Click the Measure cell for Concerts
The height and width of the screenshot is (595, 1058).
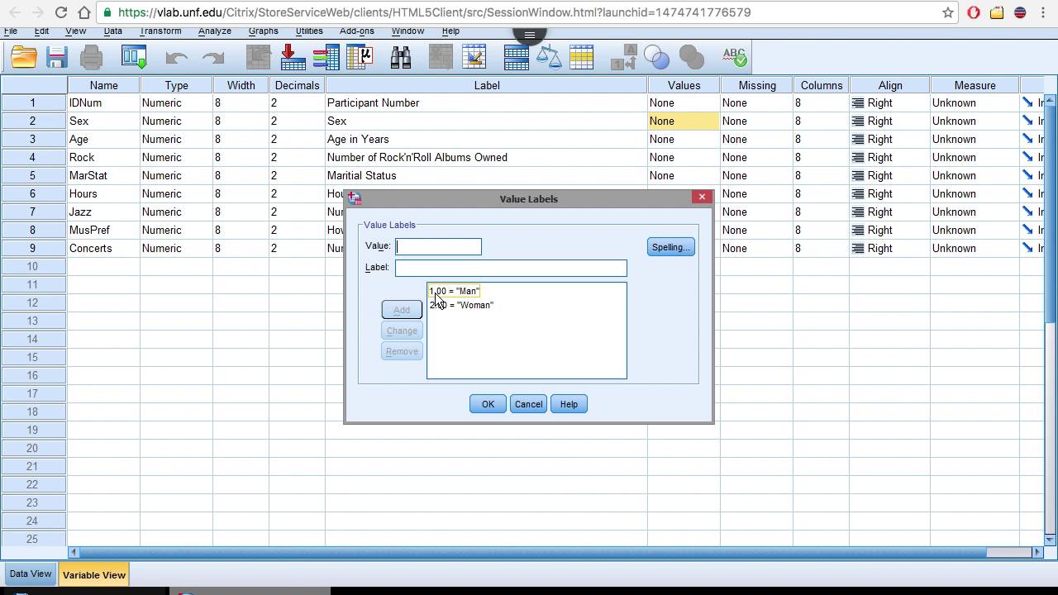[975, 248]
